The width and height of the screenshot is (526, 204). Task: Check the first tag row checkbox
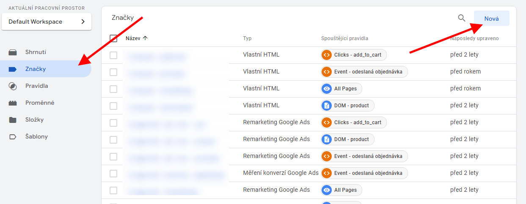pos(113,55)
